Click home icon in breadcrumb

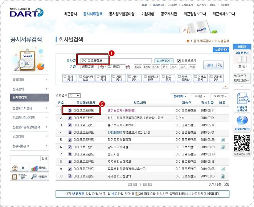coord(188,41)
